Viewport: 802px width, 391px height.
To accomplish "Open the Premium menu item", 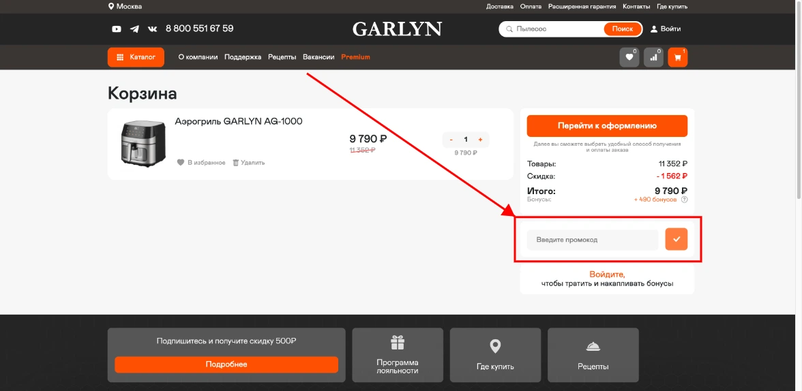I will [355, 57].
